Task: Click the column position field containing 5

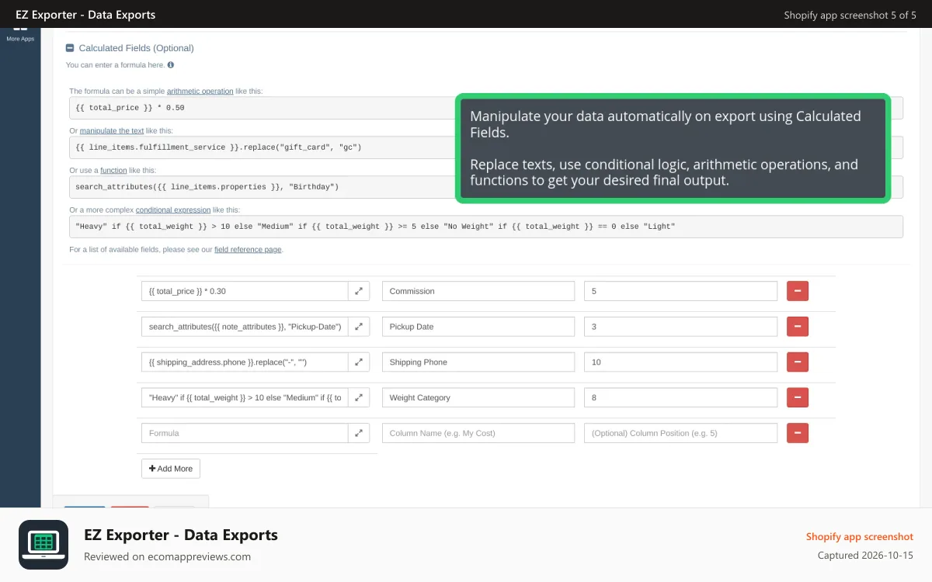Action: point(680,291)
